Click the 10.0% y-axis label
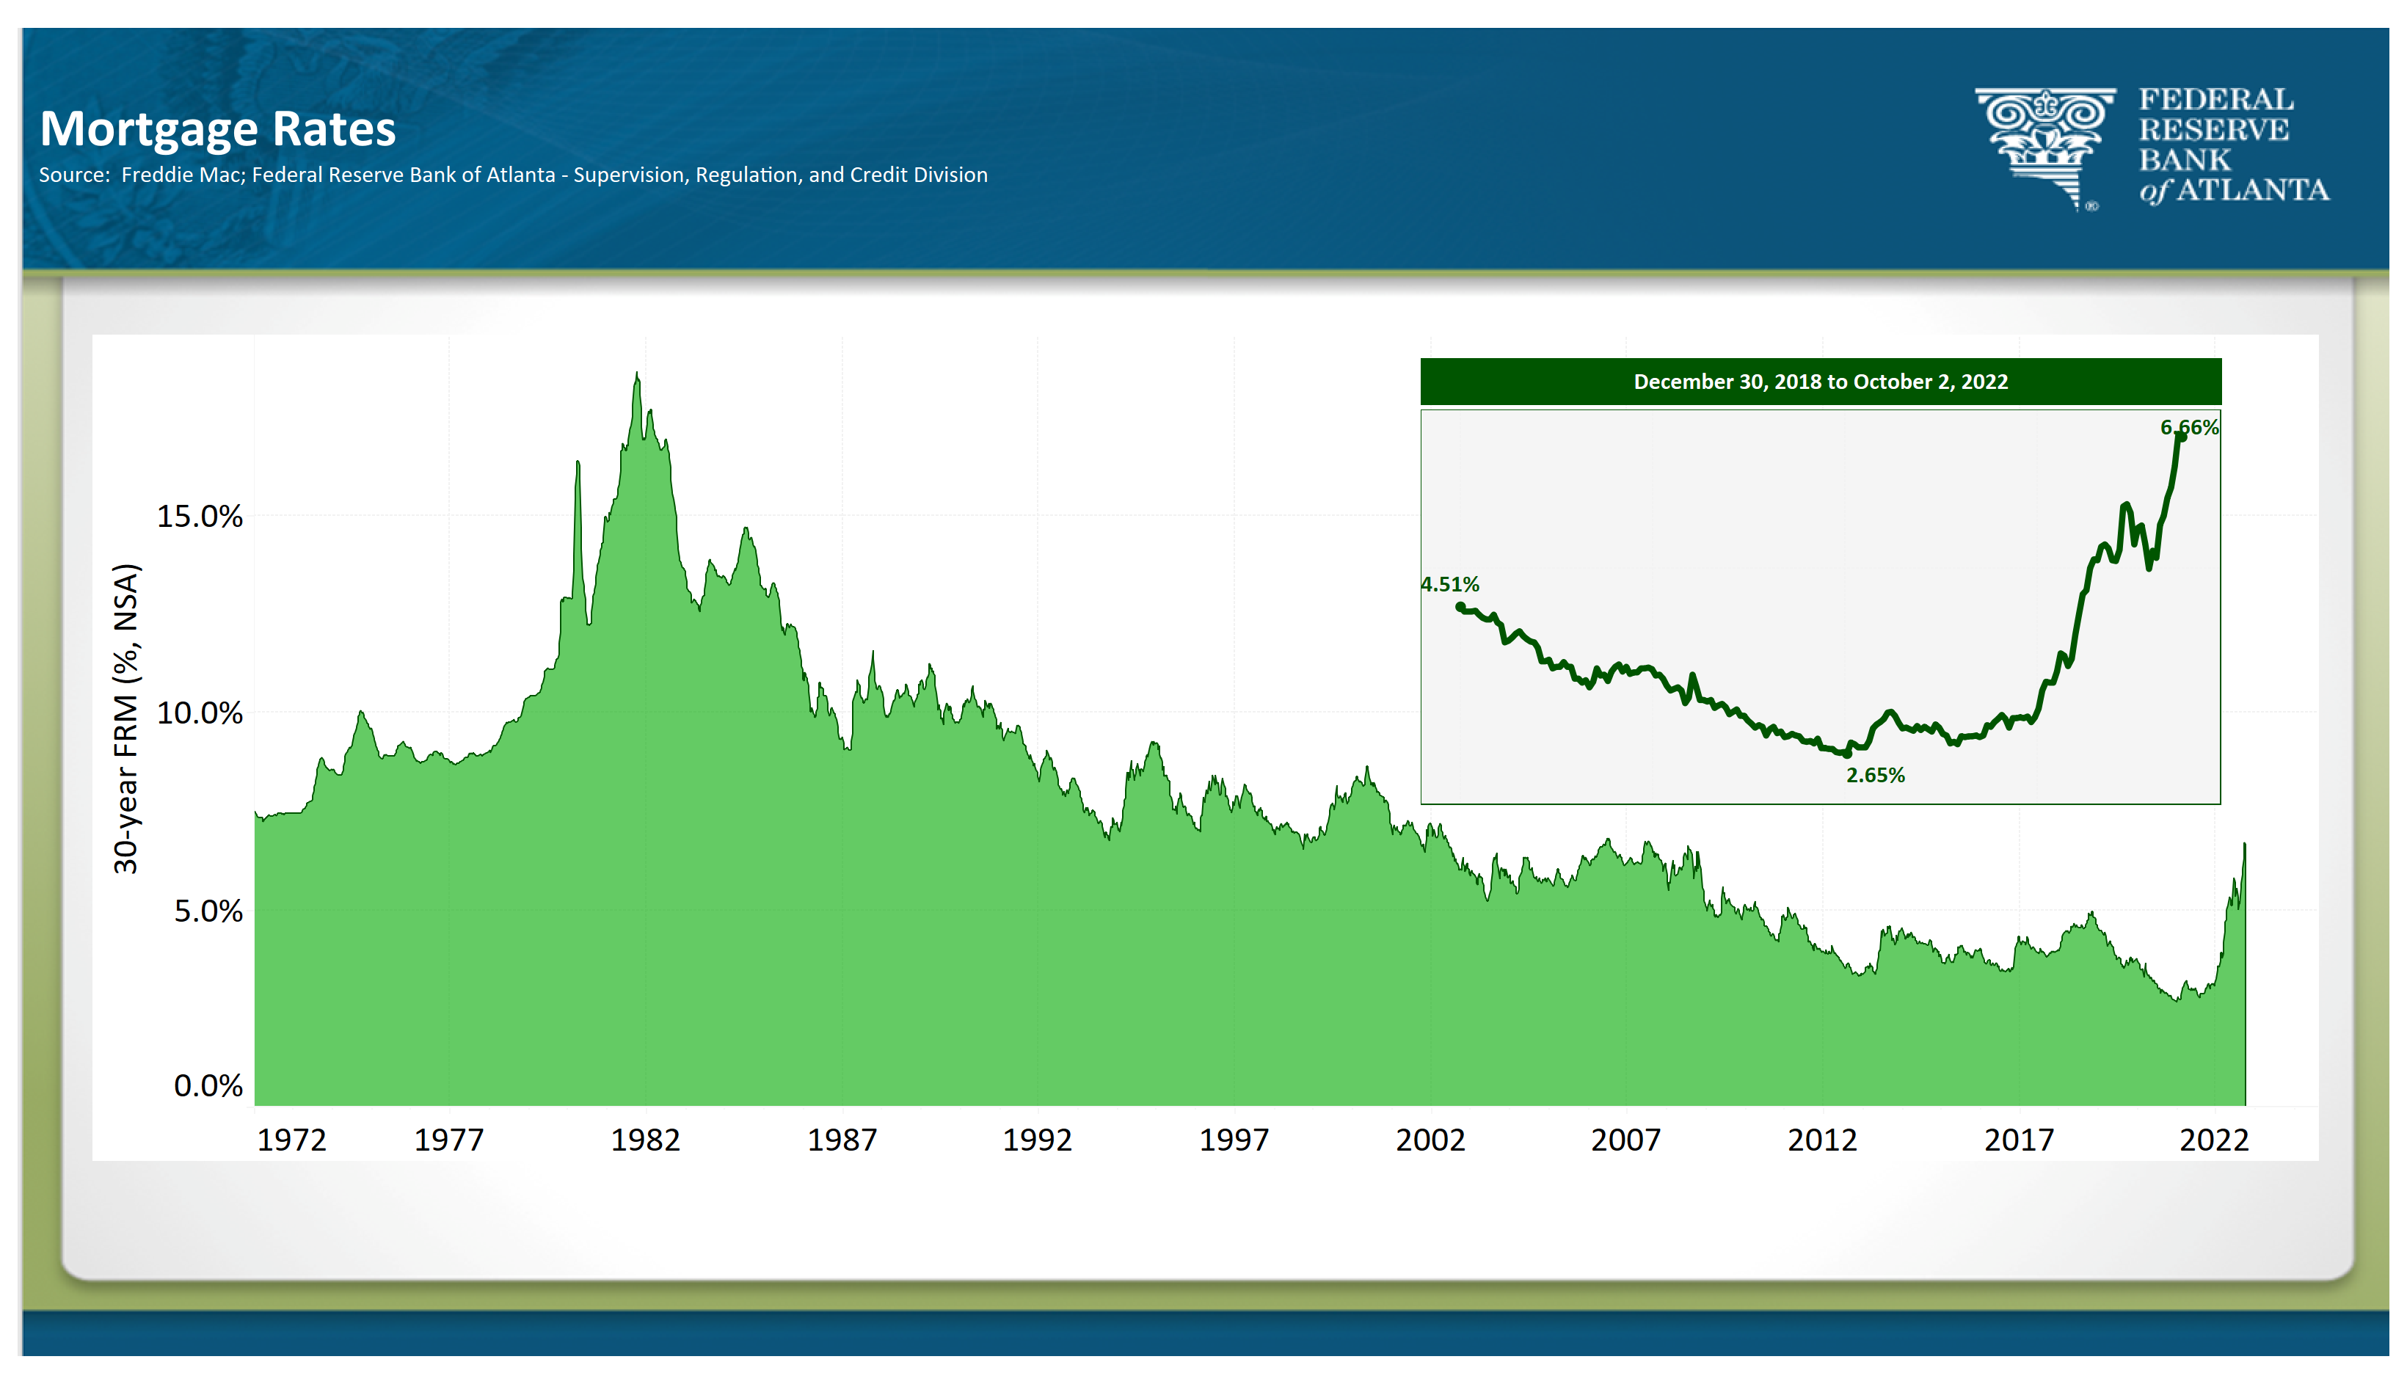The width and height of the screenshot is (2407, 1384). [x=200, y=713]
